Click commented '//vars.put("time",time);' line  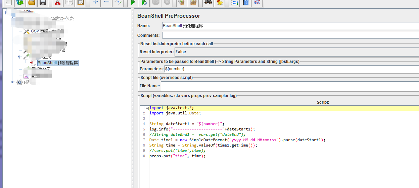click(x=177, y=151)
